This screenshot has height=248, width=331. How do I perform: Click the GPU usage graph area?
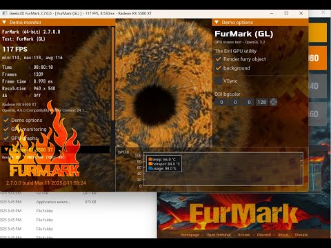223,169
